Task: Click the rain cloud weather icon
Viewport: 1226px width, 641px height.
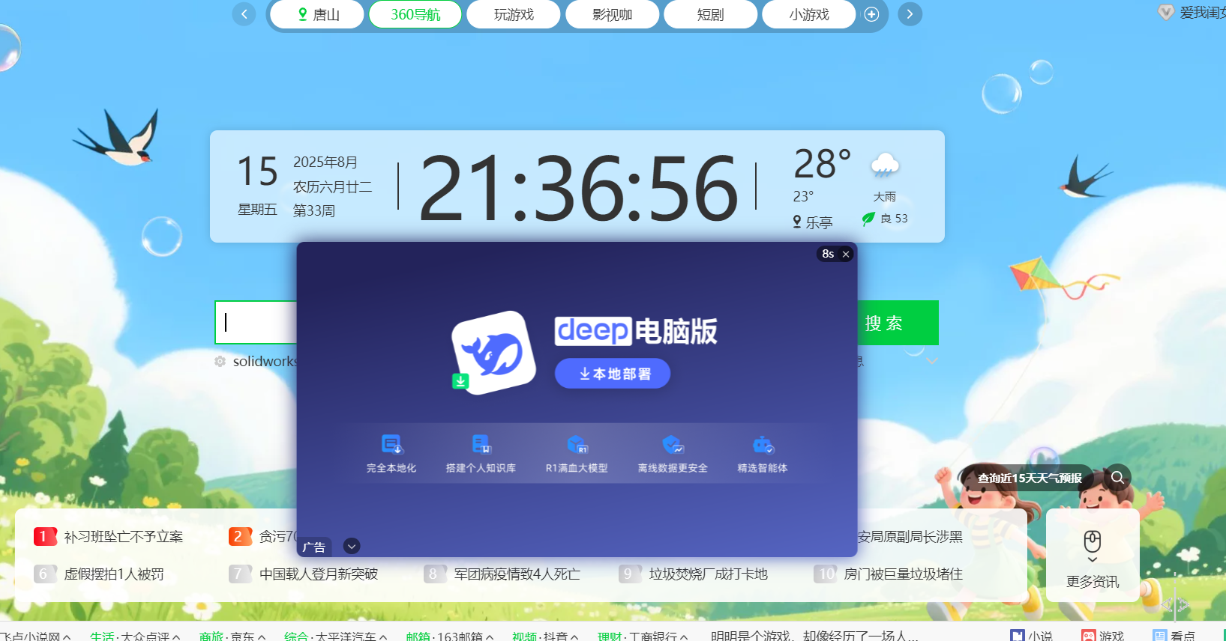Action: coord(884,165)
